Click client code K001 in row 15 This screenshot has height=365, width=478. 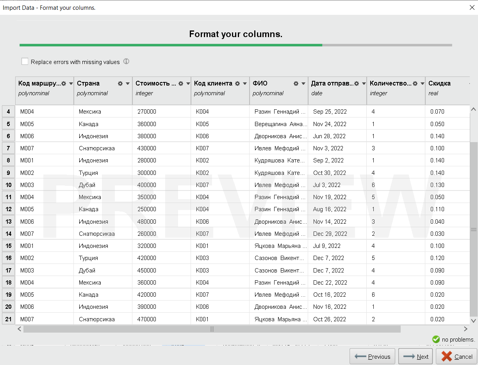point(220,246)
